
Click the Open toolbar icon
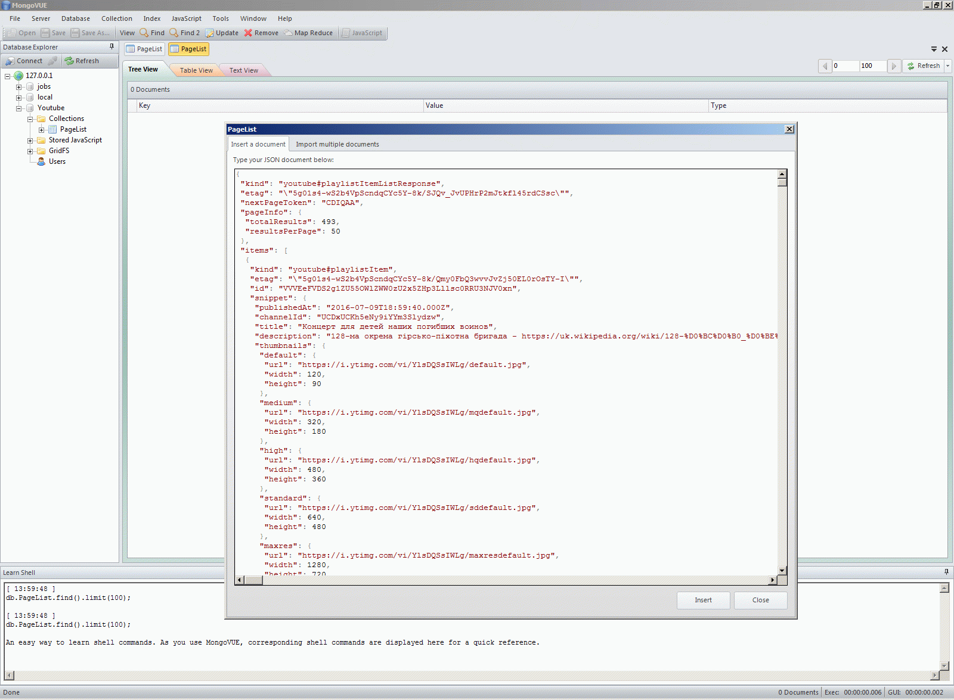(x=12, y=33)
